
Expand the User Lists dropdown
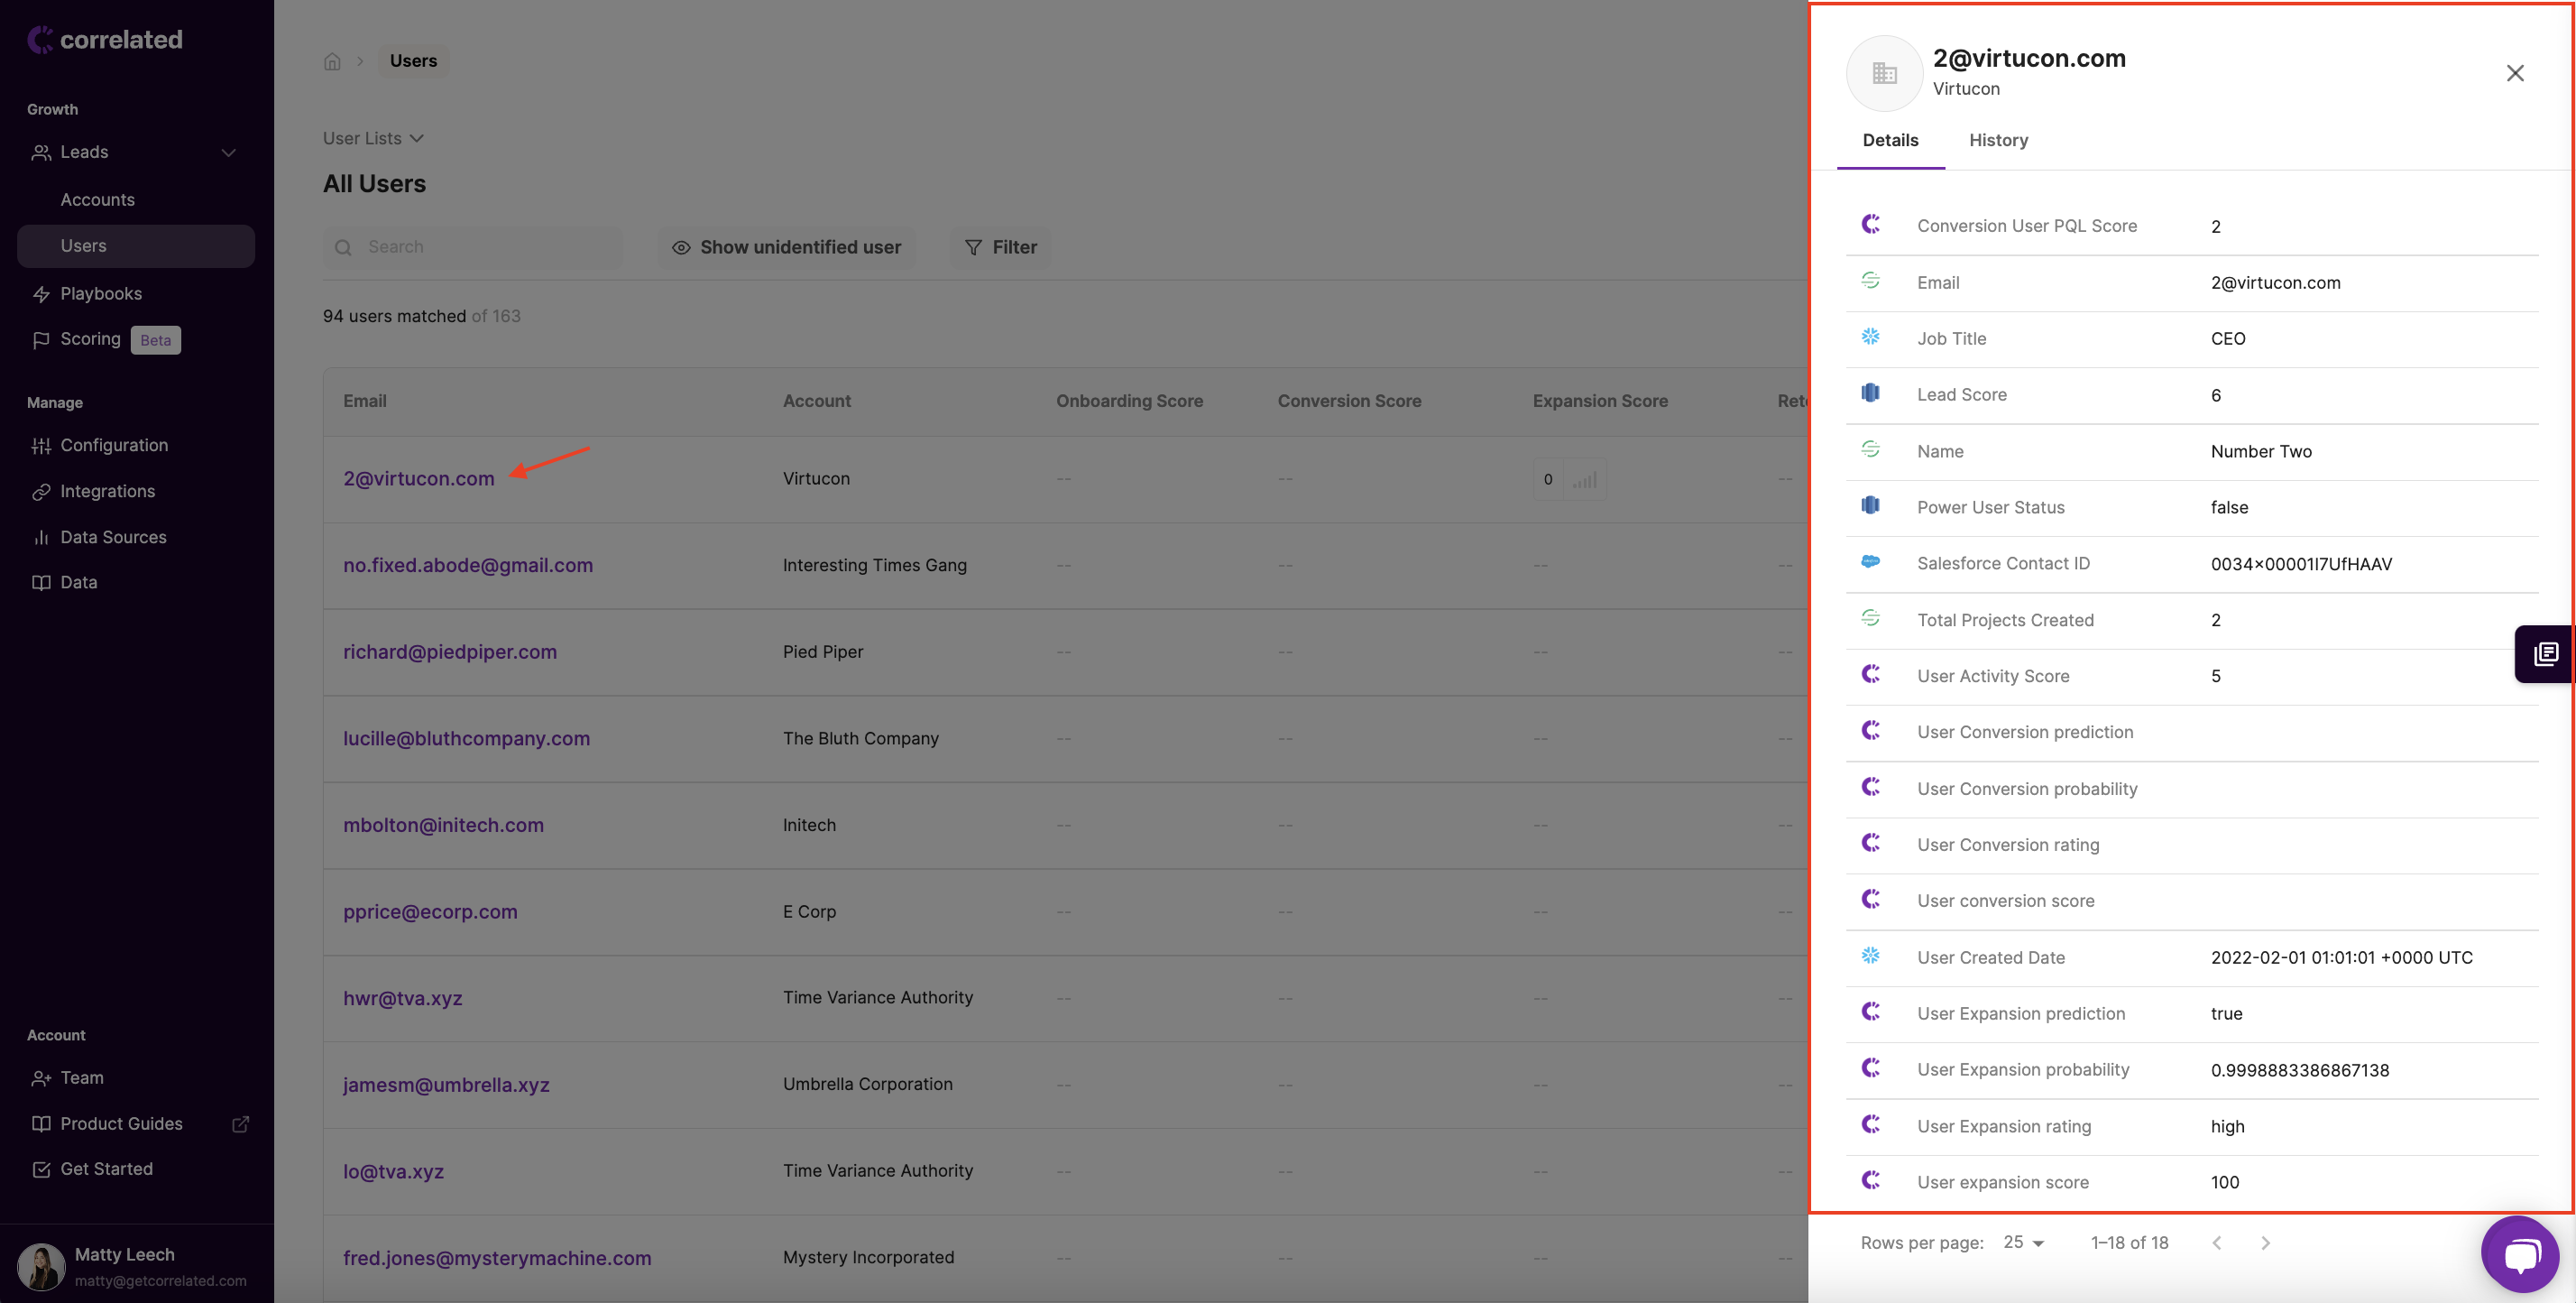coord(373,138)
